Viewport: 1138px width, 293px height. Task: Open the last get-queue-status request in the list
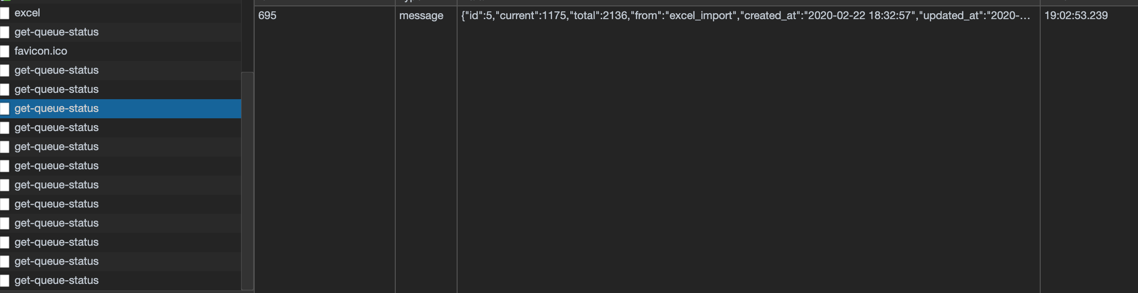56,281
